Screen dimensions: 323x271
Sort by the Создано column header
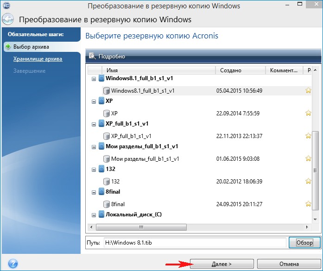(241, 70)
